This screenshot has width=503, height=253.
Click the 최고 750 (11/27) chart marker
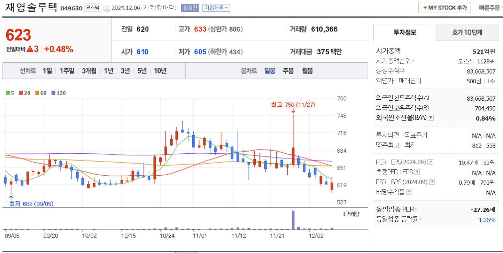(x=293, y=105)
